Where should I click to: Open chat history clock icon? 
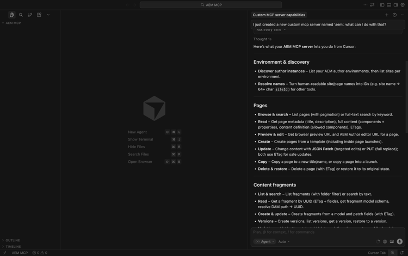(394, 15)
